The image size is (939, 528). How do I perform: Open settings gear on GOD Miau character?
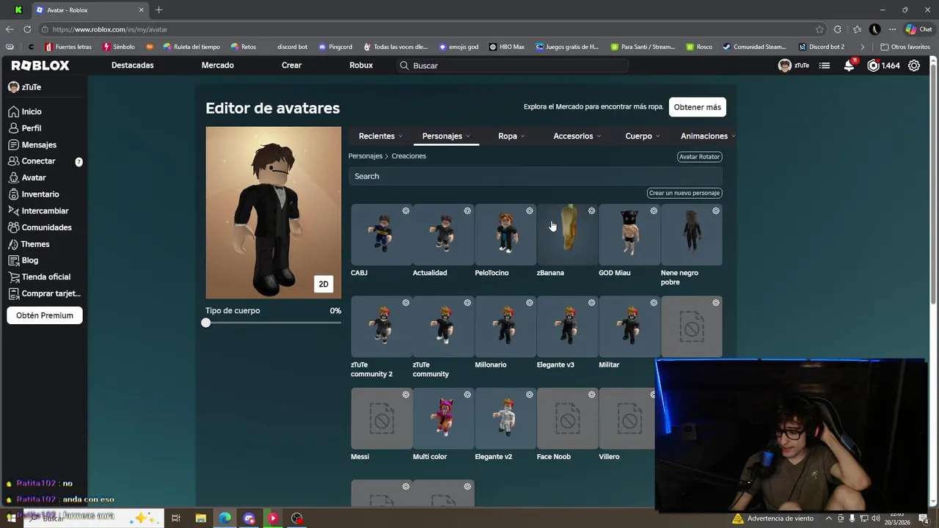(x=654, y=210)
